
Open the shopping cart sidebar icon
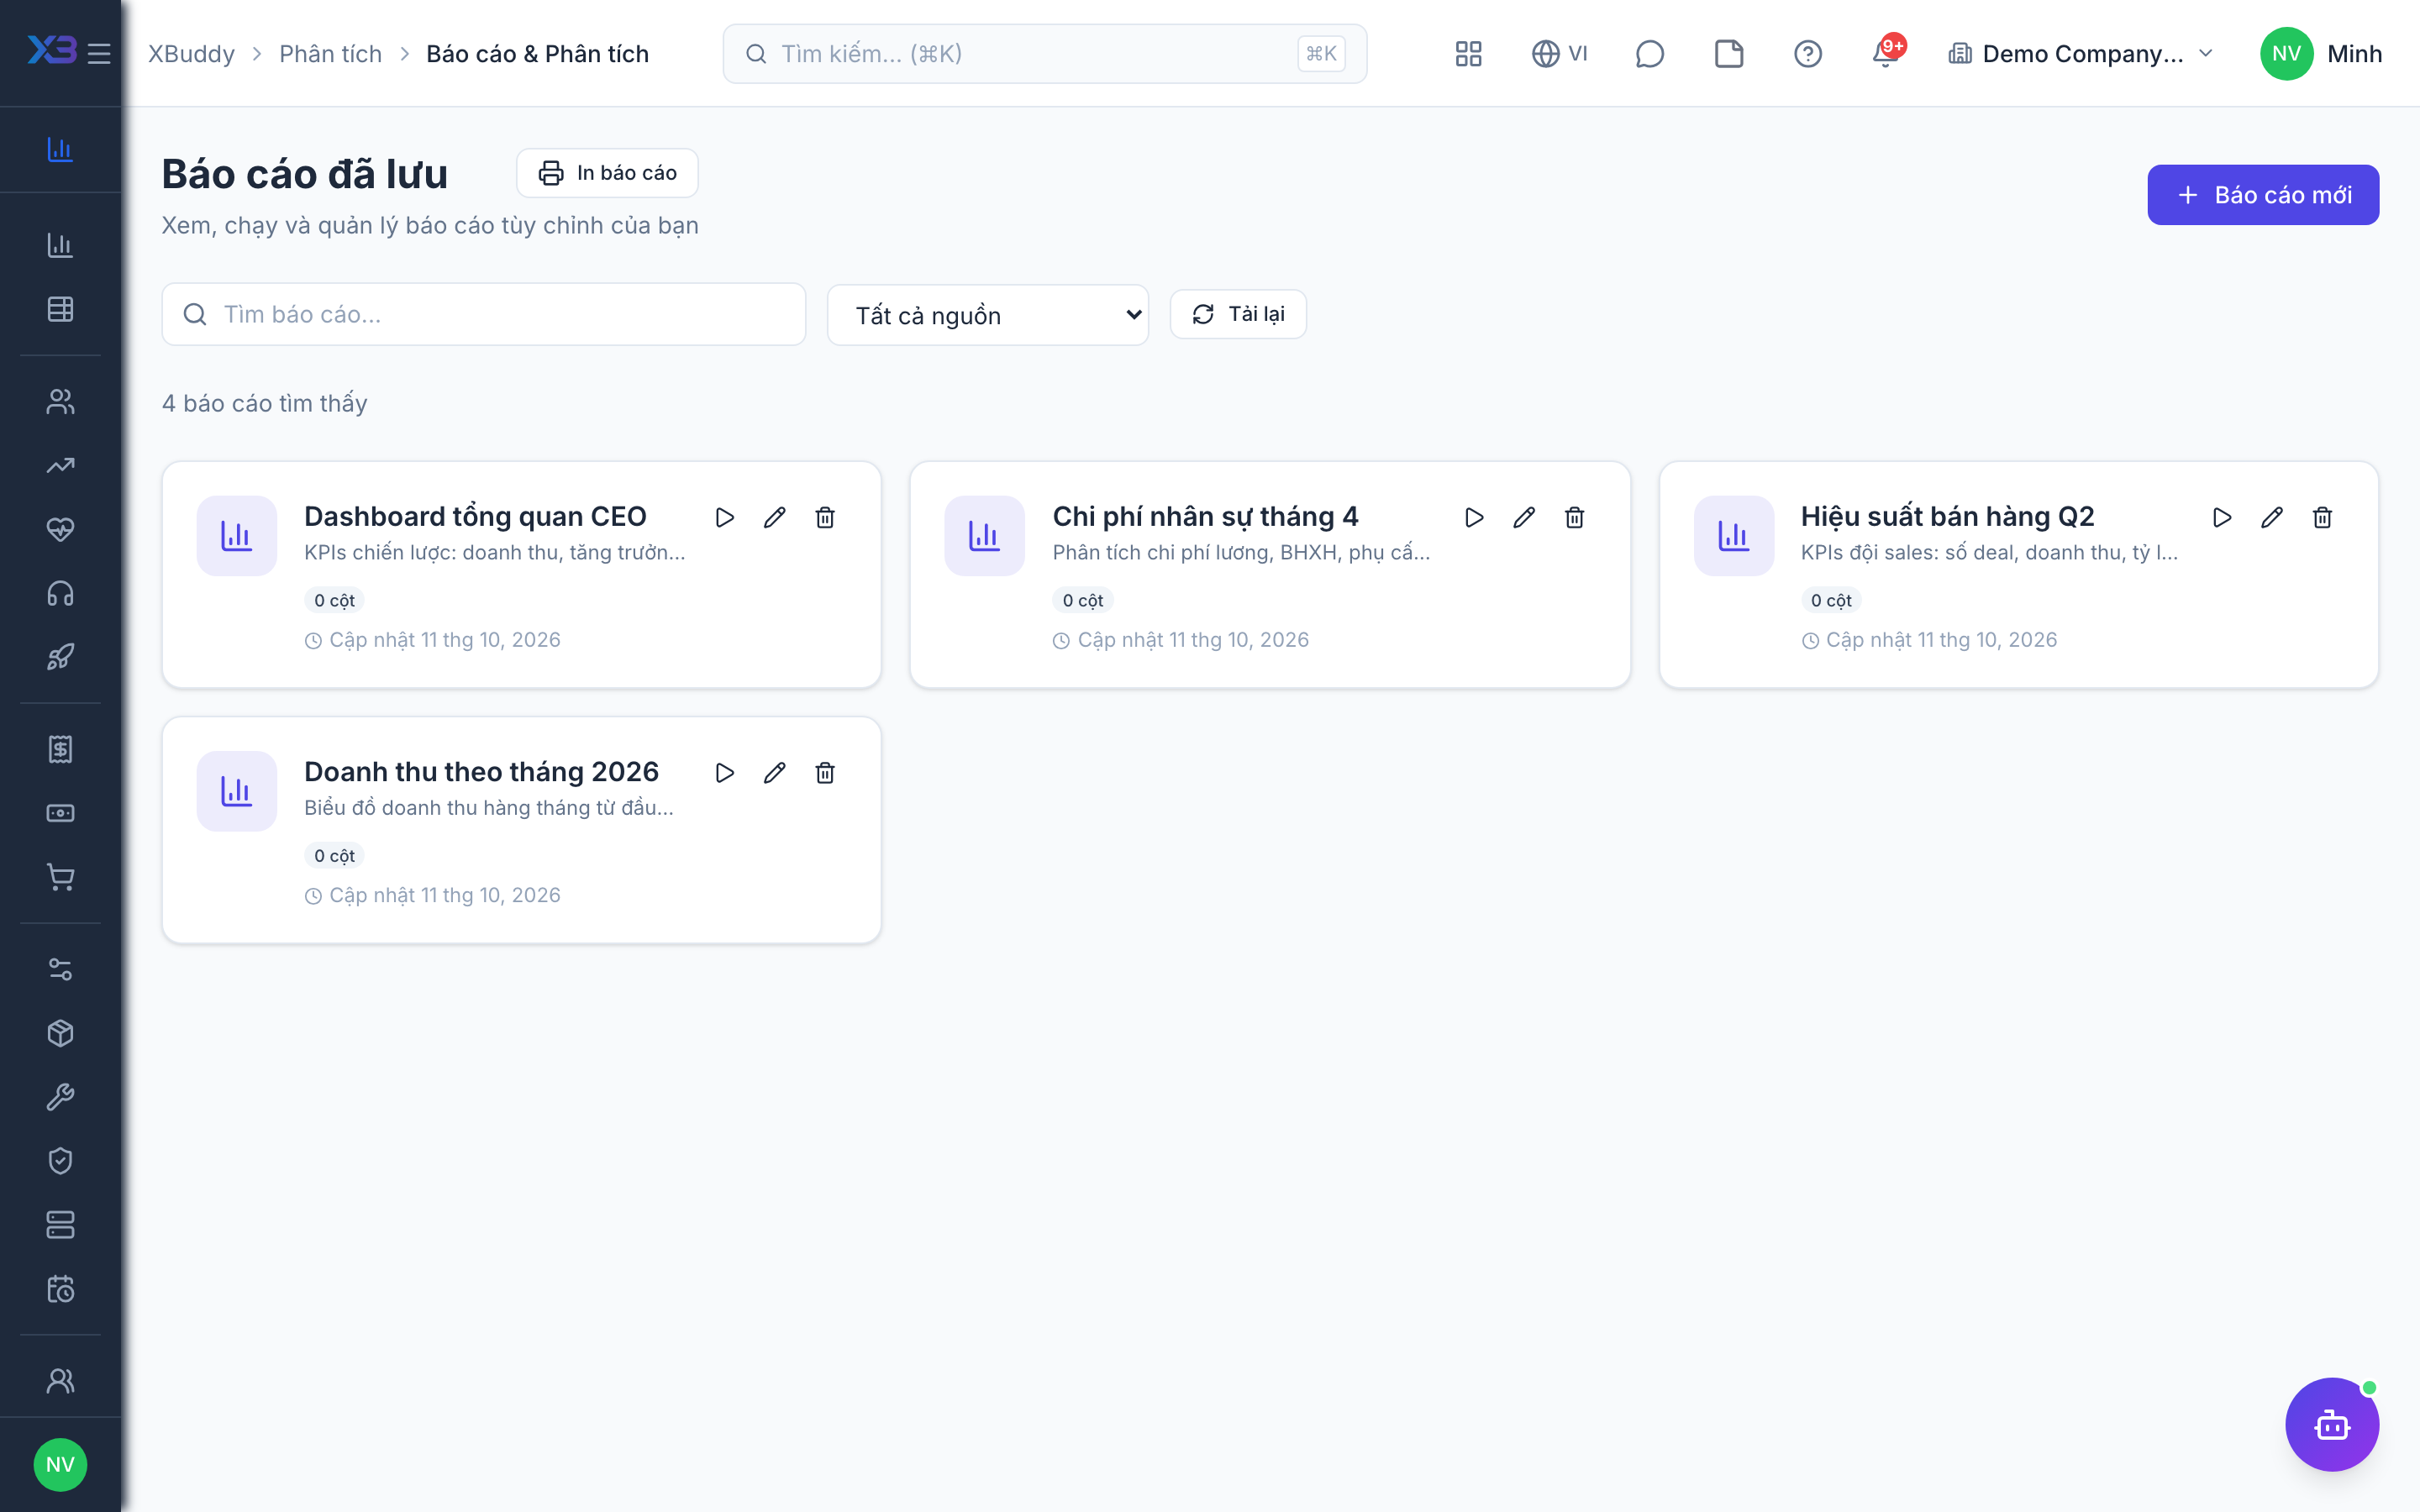[60, 877]
